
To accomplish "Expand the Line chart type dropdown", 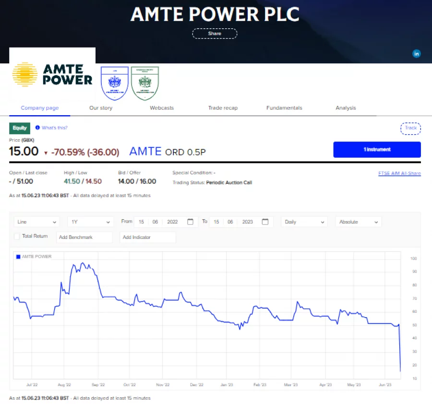I will pyautogui.click(x=36, y=222).
